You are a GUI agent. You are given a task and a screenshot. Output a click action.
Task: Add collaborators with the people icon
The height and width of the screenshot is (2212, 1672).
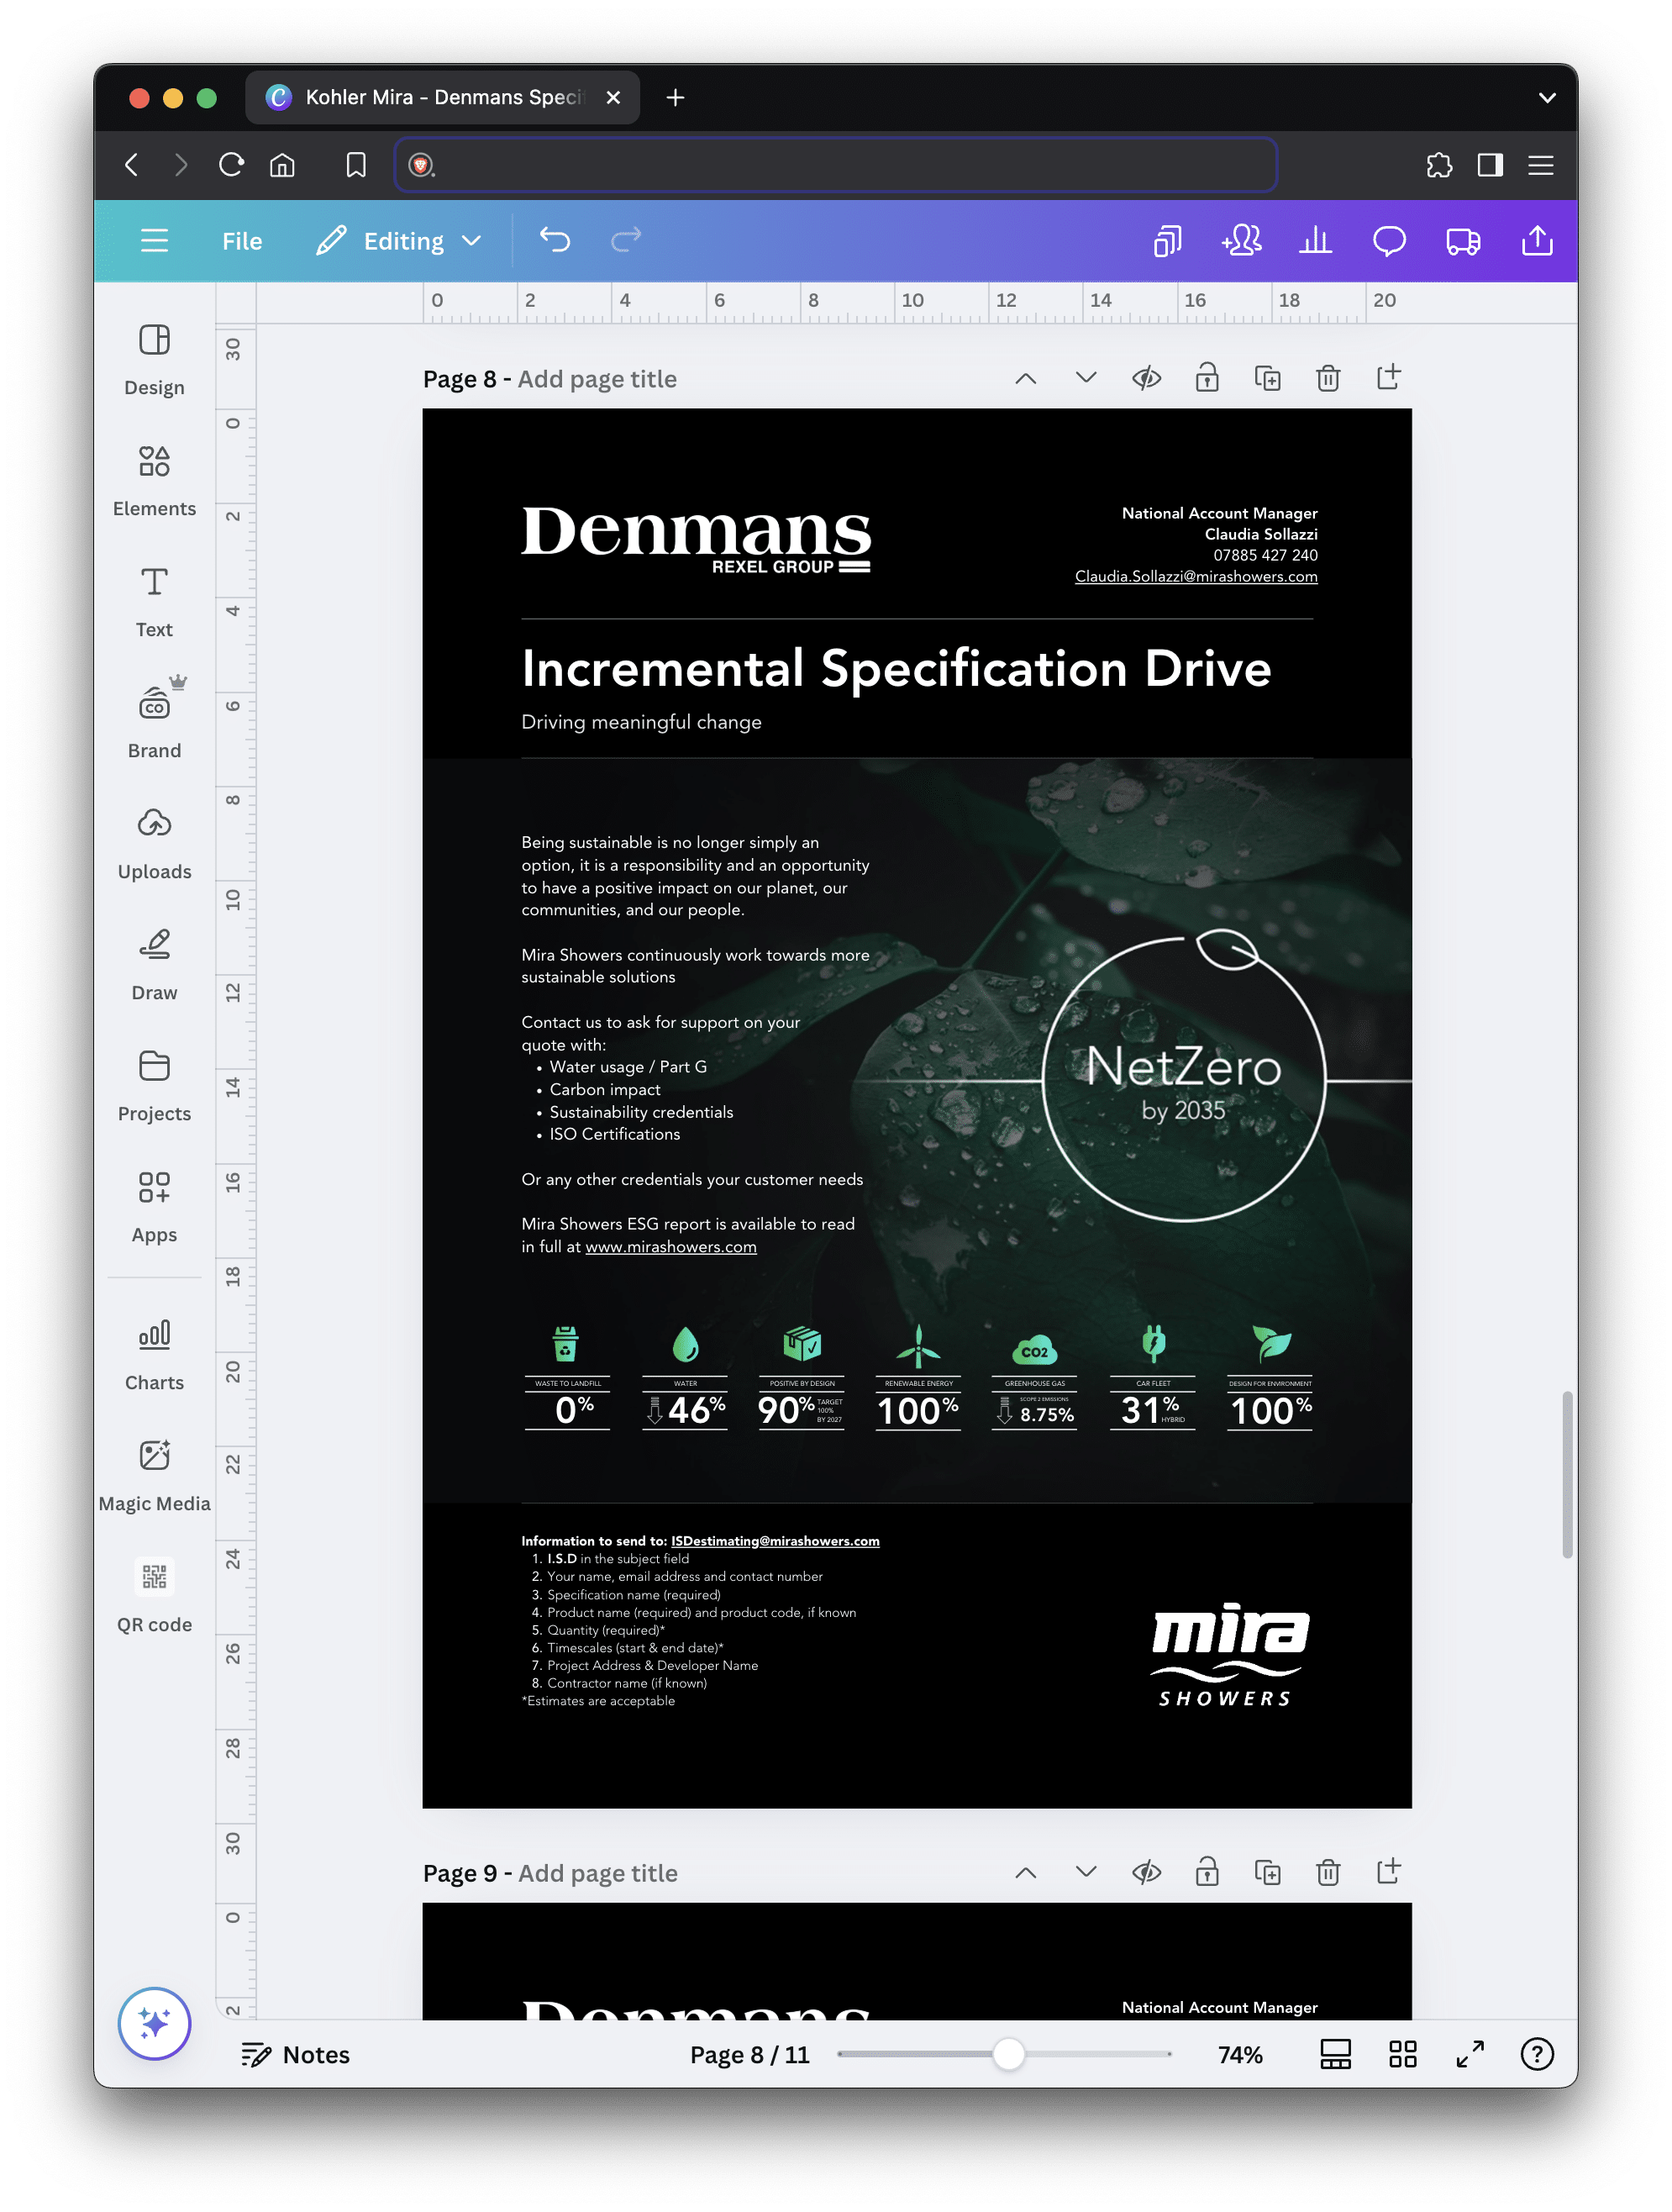click(1241, 241)
